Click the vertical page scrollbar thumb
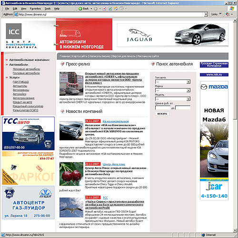This screenshot has width=238, height=238. click(x=235, y=70)
